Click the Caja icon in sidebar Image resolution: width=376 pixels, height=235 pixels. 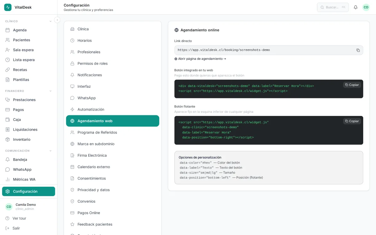[8, 119]
